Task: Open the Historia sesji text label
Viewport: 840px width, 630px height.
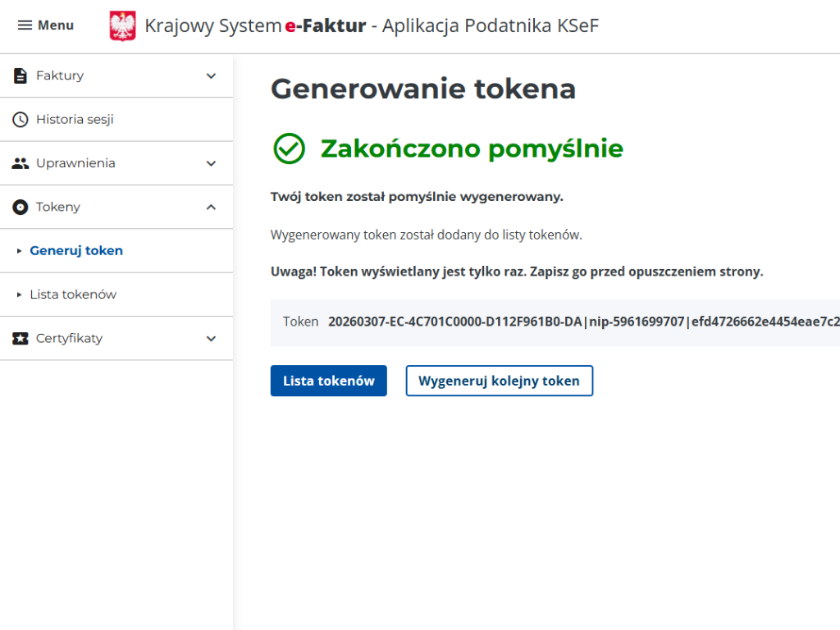Action: tap(75, 120)
